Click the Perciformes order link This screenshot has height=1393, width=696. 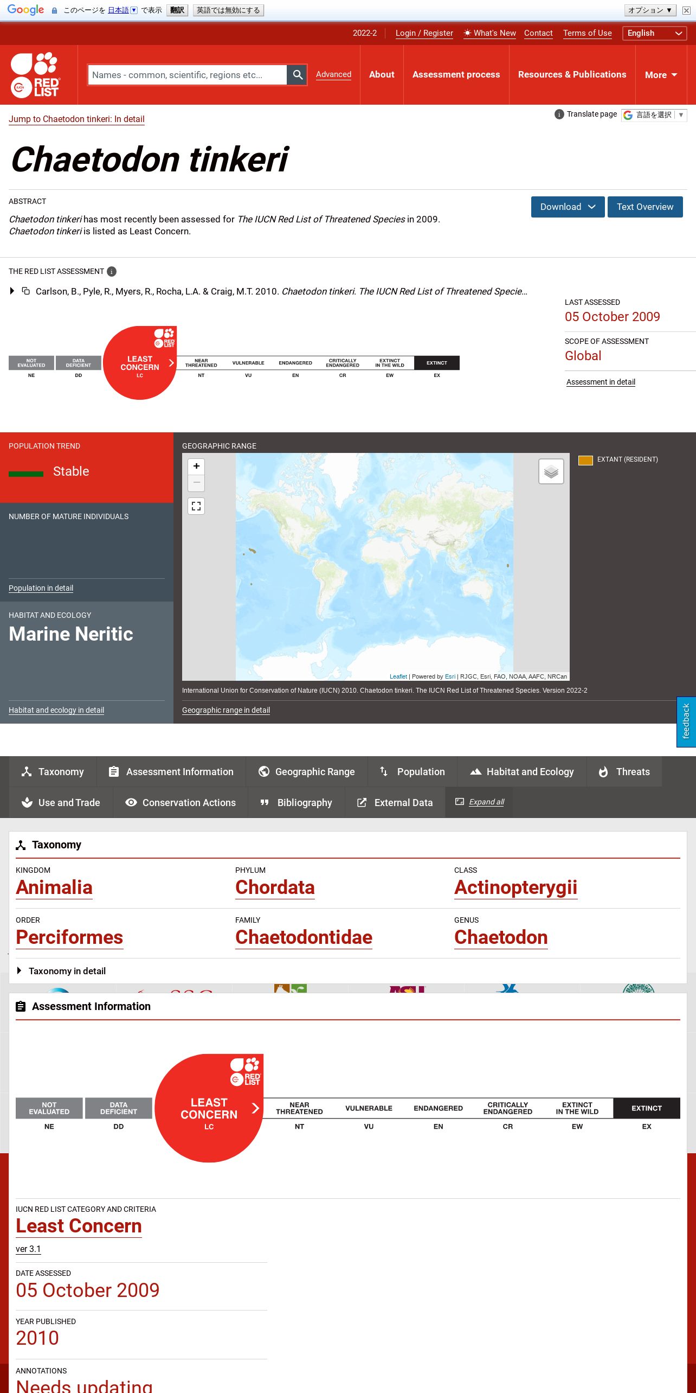(x=69, y=937)
